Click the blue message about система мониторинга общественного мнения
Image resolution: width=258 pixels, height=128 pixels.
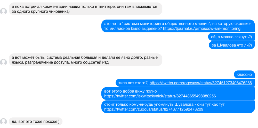coord(178,26)
